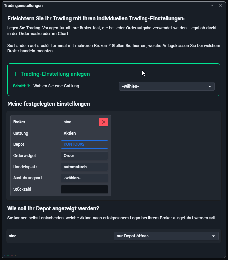Click the sino label in depot row
Viewport: 228px width, 260px height.
(13, 236)
